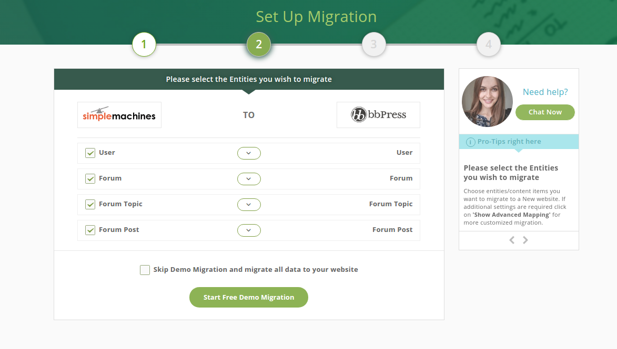Select migration step 2

[259, 45]
